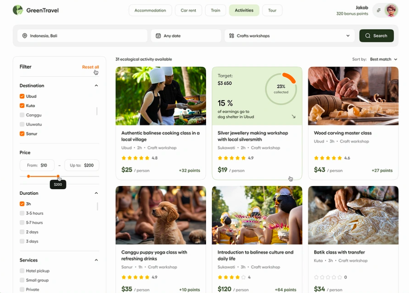The width and height of the screenshot is (409, 293).
Task: Click the GreenTravel logo icon
Action: pyautogui.click(x=18, y=10)
